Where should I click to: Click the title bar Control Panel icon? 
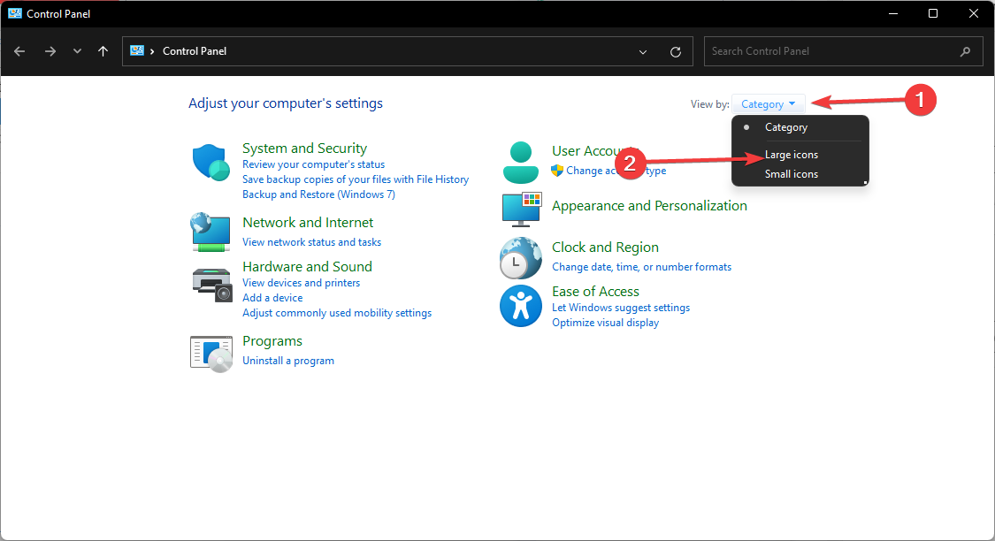point(15,13)
